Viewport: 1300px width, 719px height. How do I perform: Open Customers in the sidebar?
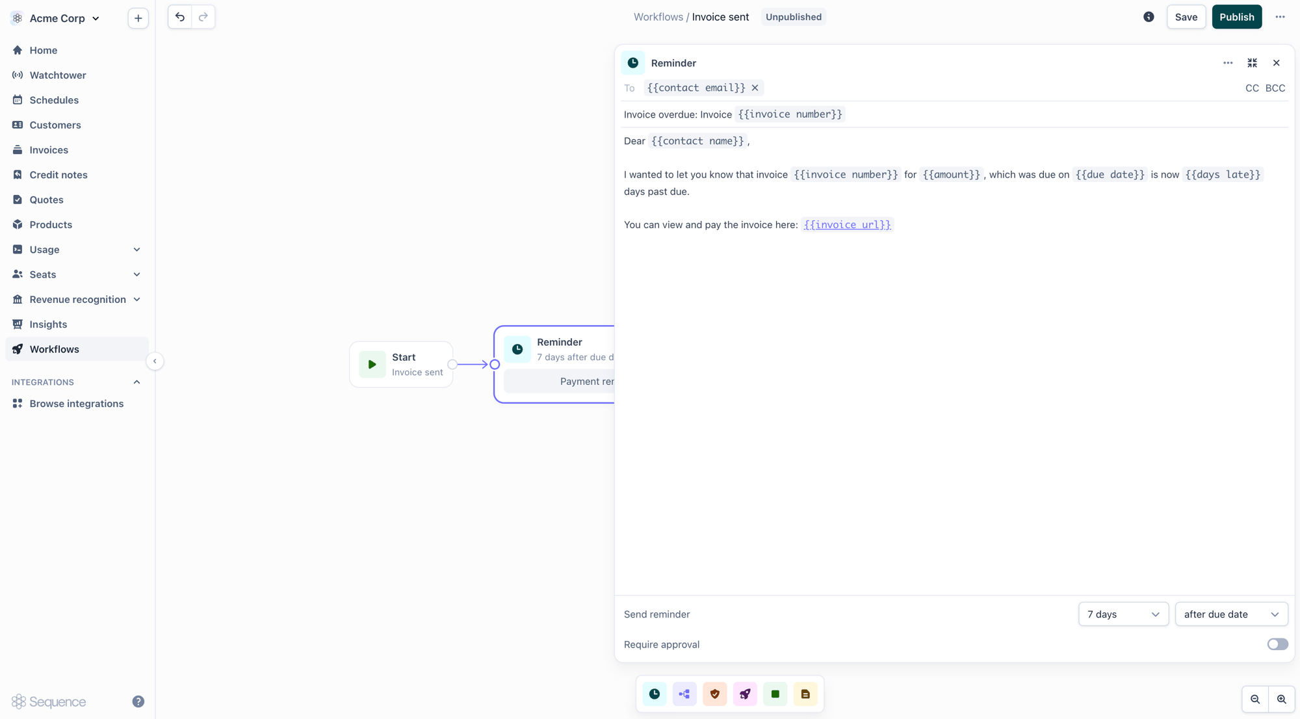click(x=77, y=125)
